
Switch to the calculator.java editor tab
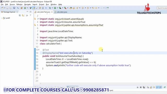tap(61, 12)
